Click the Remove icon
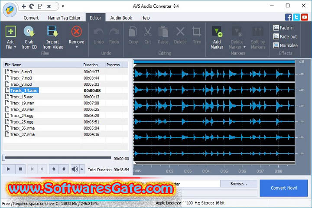The image size is (312, 208). [x=76, y=31]
